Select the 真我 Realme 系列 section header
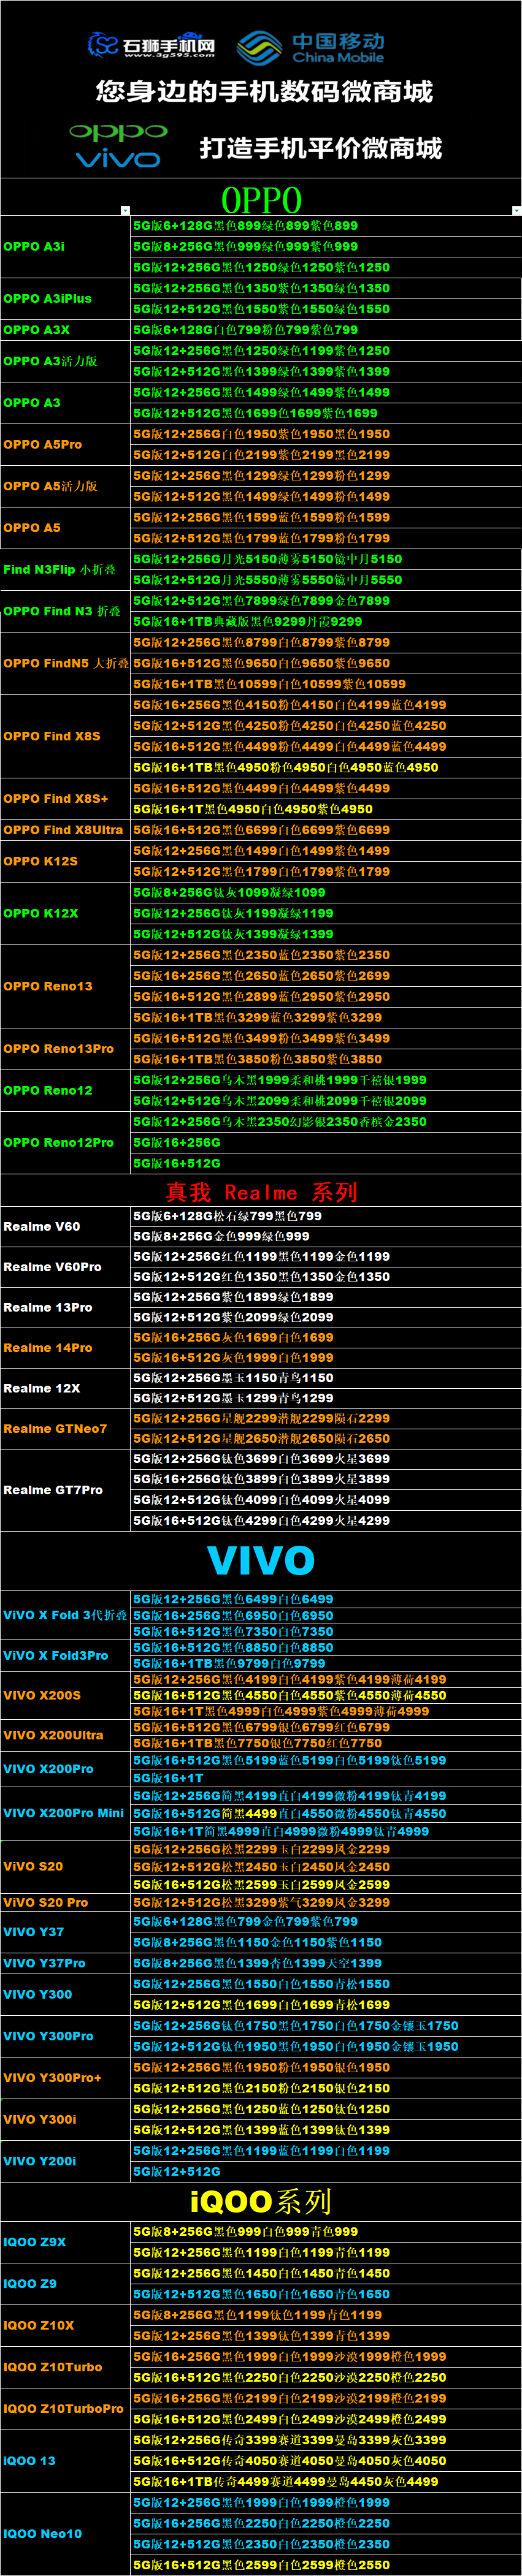Viewport: 522px width, 2576px height. pyautogui.click(x=261, y=1191)
